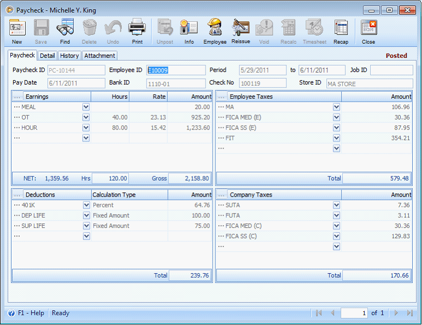Click the Reissue check icon
This screenshot has height=325, width=422.
241,27
